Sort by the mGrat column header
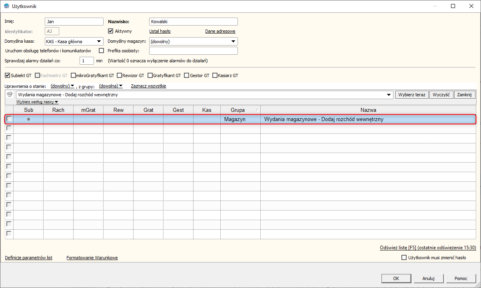 88,110
